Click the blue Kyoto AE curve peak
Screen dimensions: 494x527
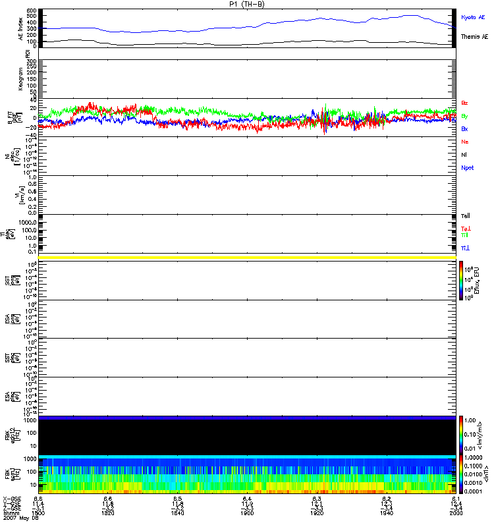pyautogui.click(x=412, y=15)
